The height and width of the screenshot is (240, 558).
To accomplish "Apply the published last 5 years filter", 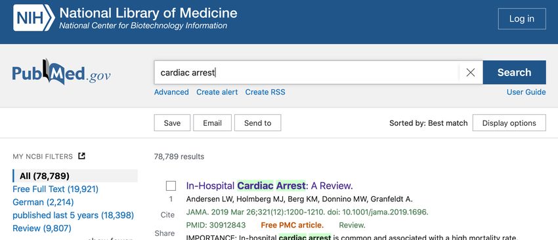I will point(74,216).
